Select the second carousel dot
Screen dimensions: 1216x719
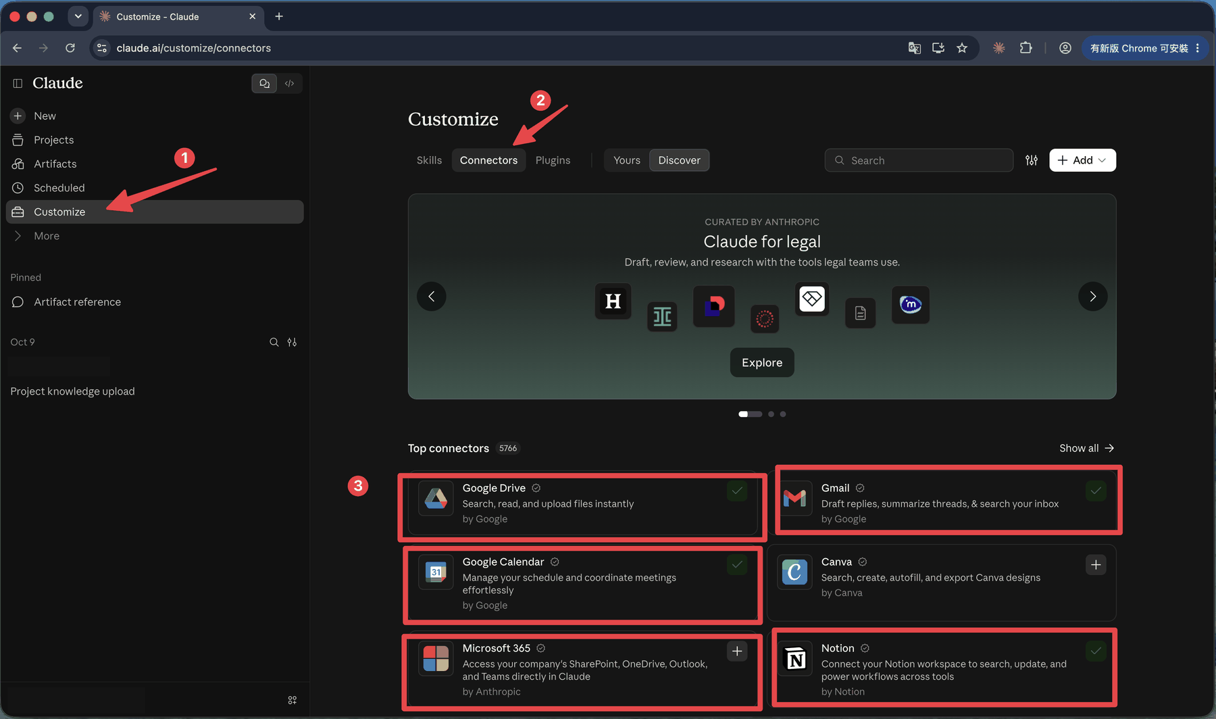pos(771,414)
